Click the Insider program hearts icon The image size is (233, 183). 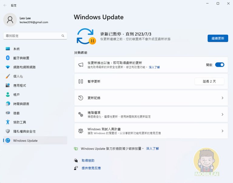[81, 131]
